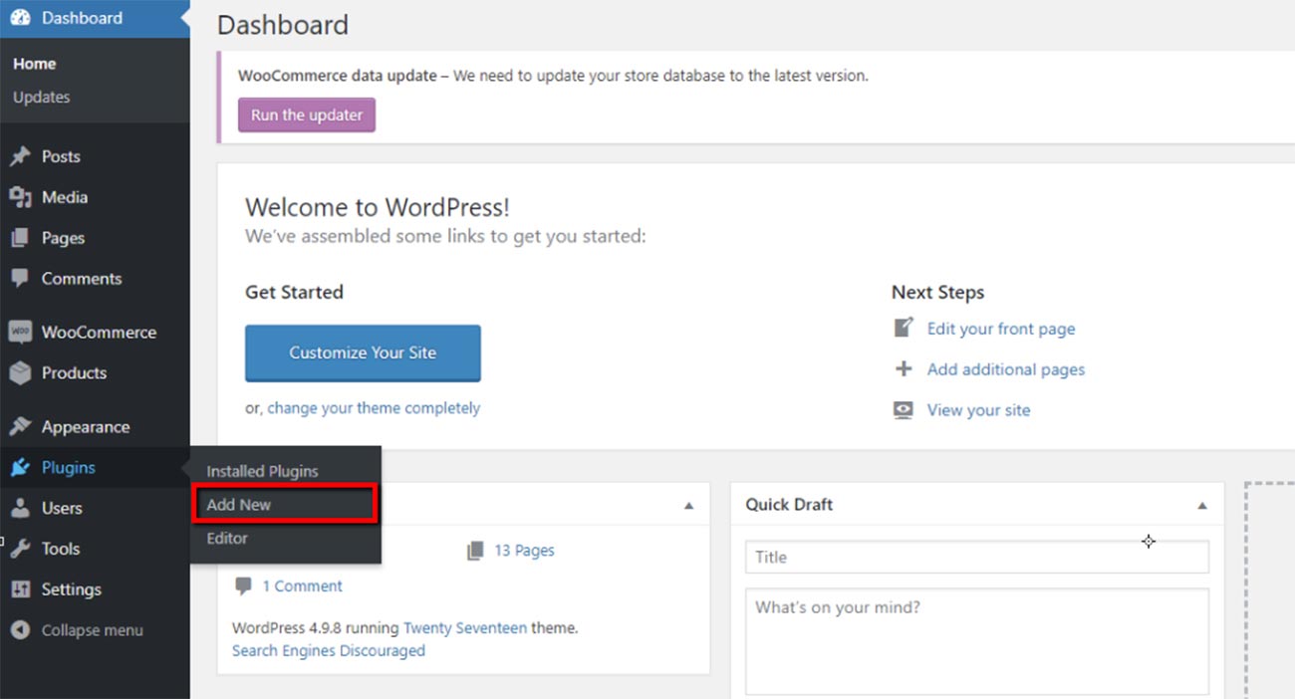The image size is (1295, 699).
Task: Click the Users person icon
Action: click(x=20, y=508)
